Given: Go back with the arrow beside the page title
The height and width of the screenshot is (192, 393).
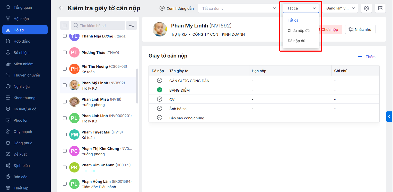Looking at the screenshot, I should 61,8.
